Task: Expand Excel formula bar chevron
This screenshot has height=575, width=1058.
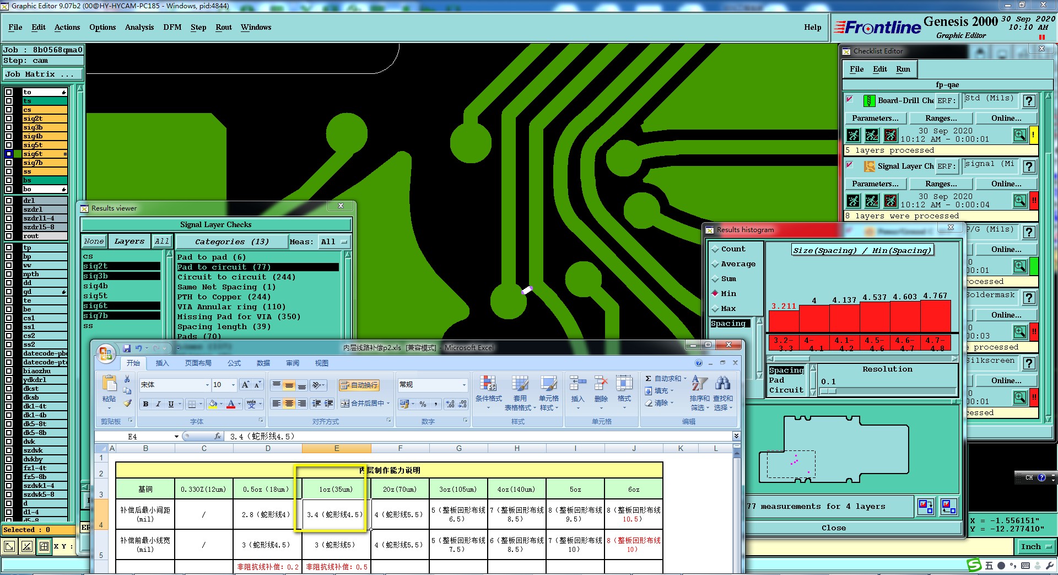Action: [x=736, y=436]
